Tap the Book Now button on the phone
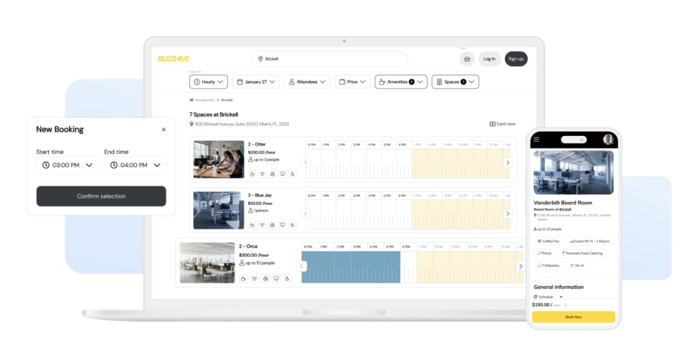The image size is (698, 361). [x=574, y=317]
